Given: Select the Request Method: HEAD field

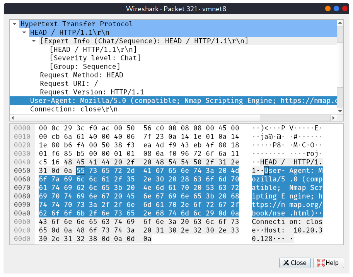Looking at the screenshot, I should click(x=82, y=75).
